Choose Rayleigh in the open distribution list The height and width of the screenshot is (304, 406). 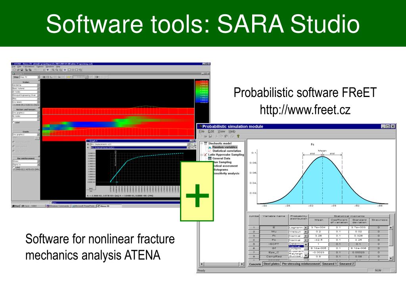(296, 254)
